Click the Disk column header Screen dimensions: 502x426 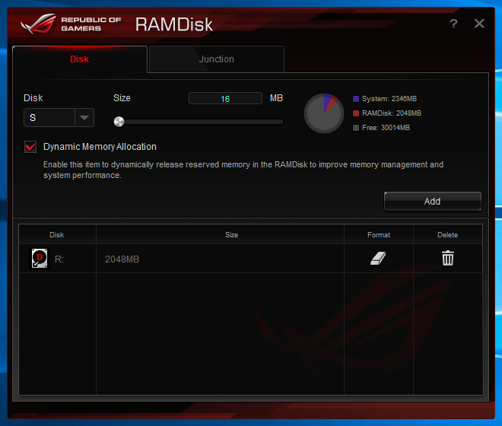click(x=57, y=235)
